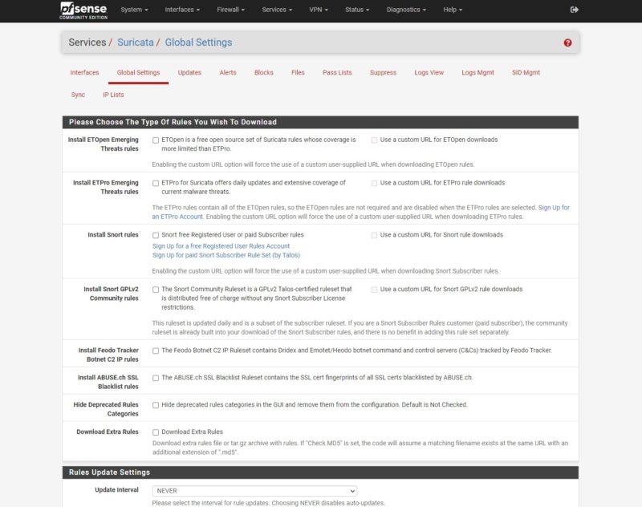The height and width of the screenshot is (507, 642).
Task: Go to the Logs Mgmt tab
Action: [x=477, y=72]
